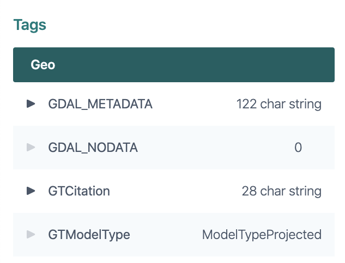
Task: Click empty right side of Geo header bar
Action: click(218, 65)
